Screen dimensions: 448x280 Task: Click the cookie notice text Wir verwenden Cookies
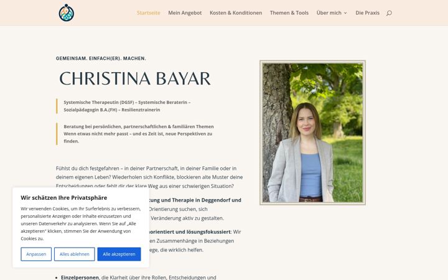click(80, 223)
